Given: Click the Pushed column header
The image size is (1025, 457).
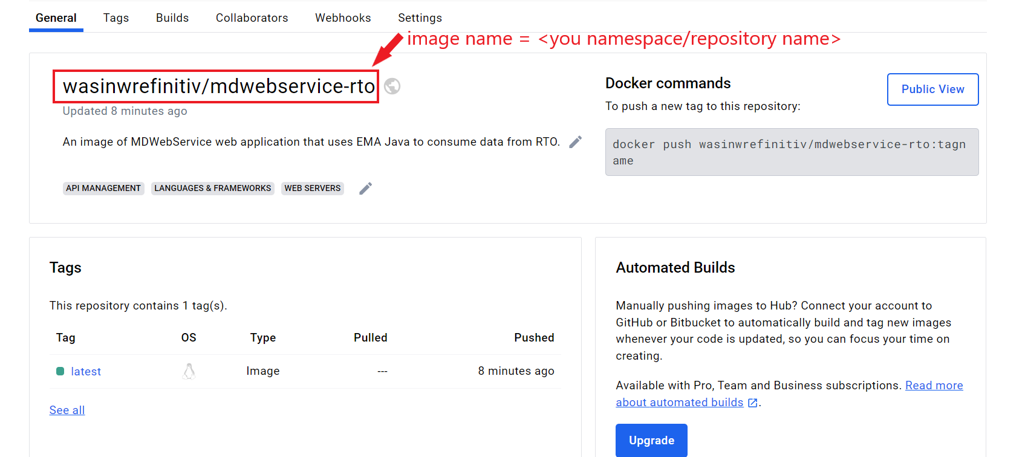Looking at the screenshot, I should coord(534,338).
